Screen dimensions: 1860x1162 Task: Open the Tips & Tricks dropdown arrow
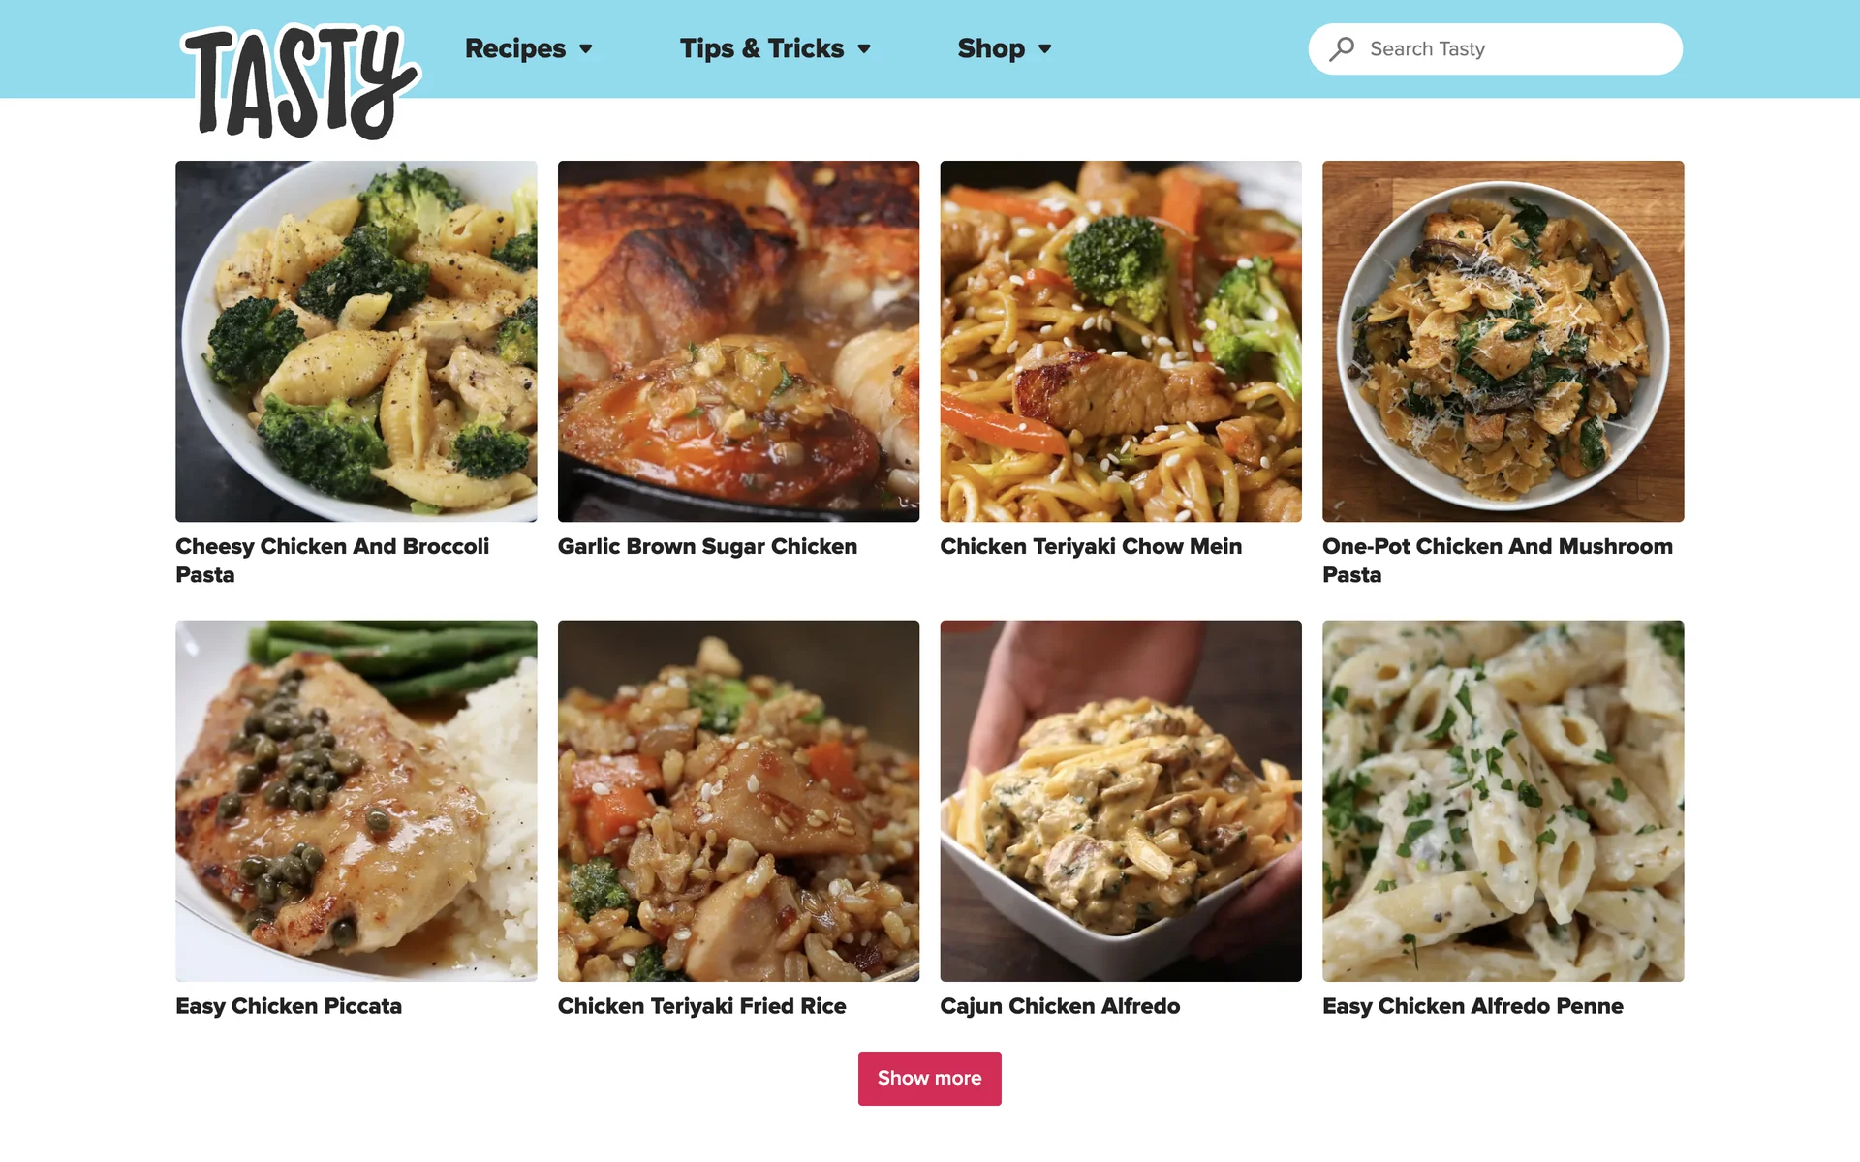[864, 48]
